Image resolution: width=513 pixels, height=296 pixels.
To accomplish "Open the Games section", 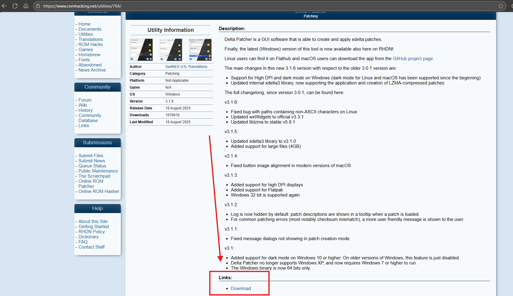I will coord(86,50).
